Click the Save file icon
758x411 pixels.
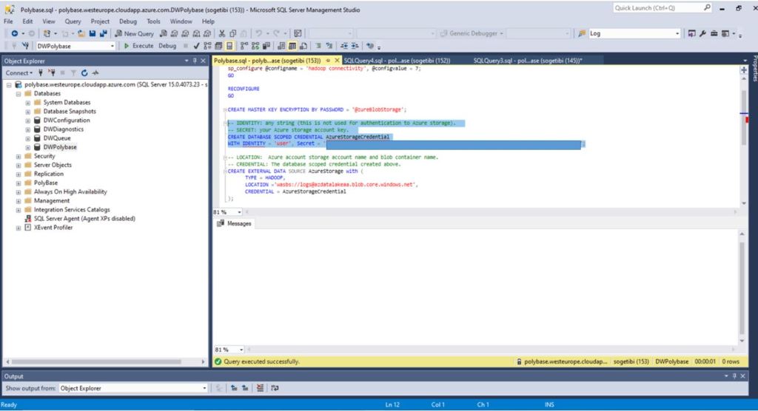pyautogui.click(x=93, y=33)
